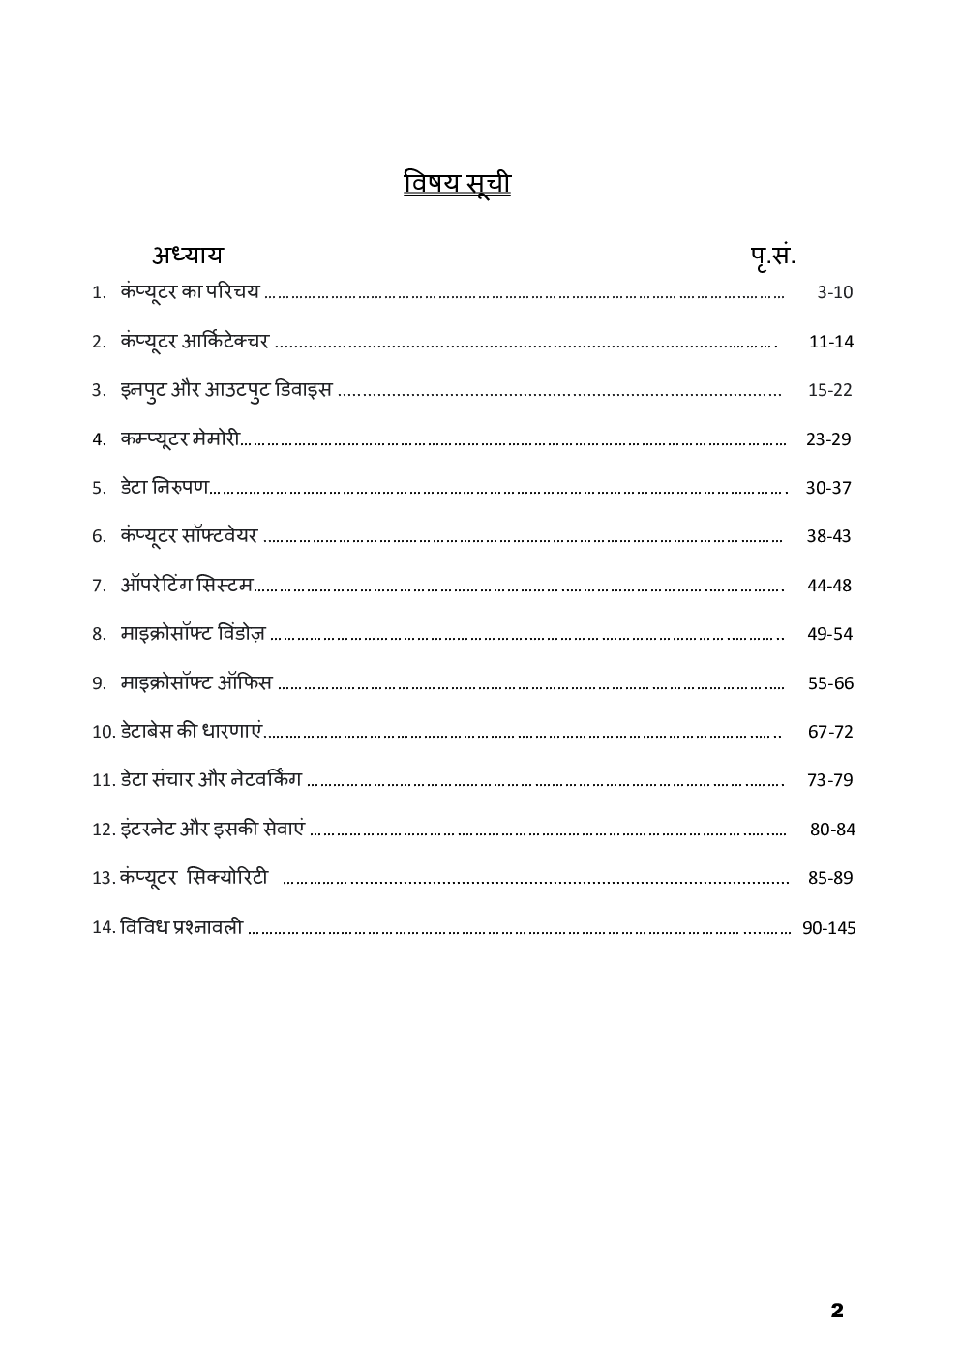Open chapter 10 डेटाबेस की धारणाएं
This screenshot has height=1358, width=960.
point(192,732)
